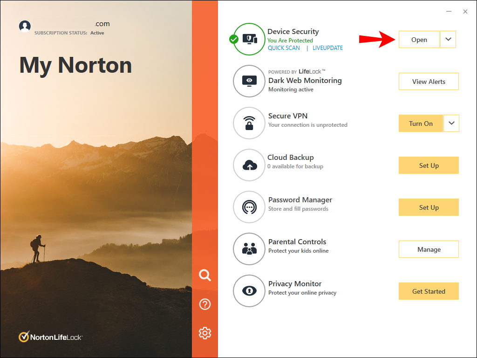Close the My Norton window
Screen dimensions: 477x358
point(465,12)
